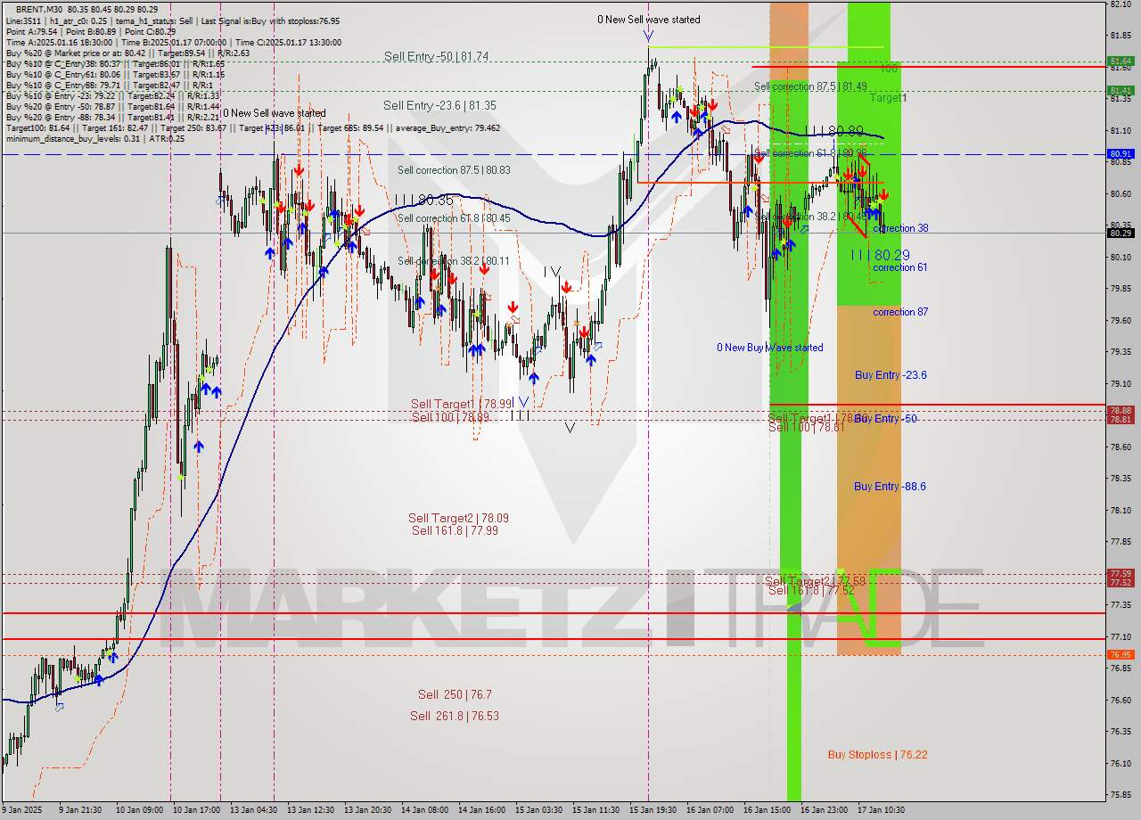Viewport: 1141px width, 820px height.
Task: Click the '13 Jan 12:30' time axis label
Action: pyautogui.click(x=309, y=810)
